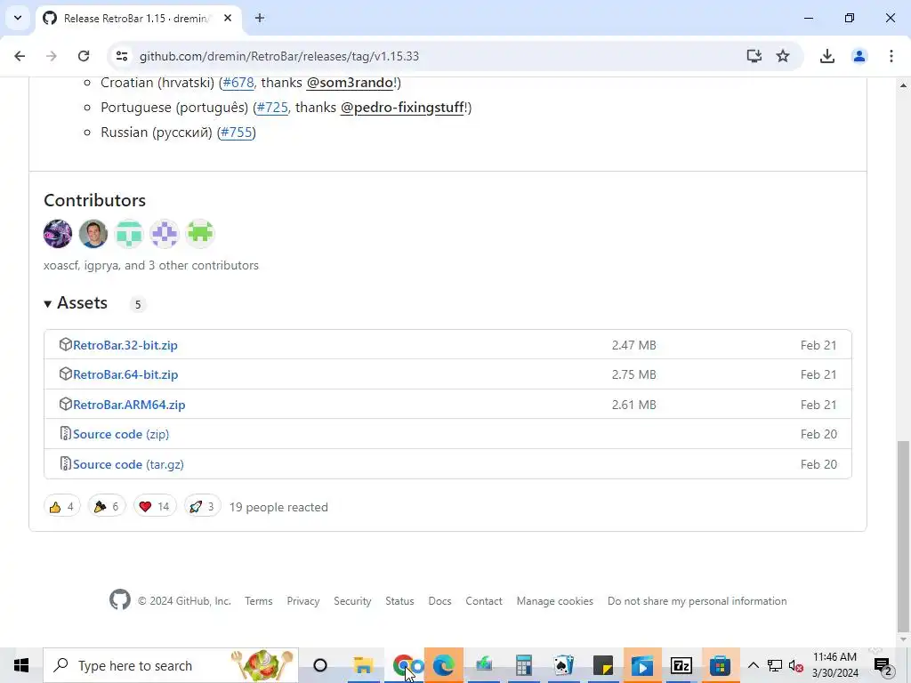Click the address bar URL field

[x=430, y=56]
